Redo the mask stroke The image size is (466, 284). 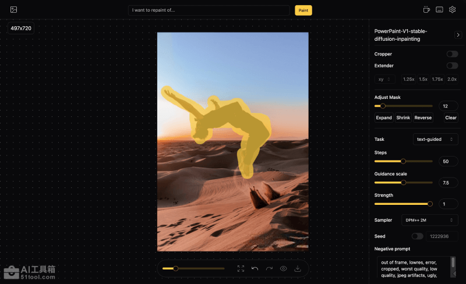coord(269,268)
